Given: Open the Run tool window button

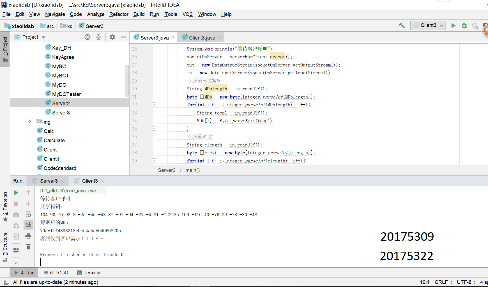Looking at the screenshot, I should [24, 273].
